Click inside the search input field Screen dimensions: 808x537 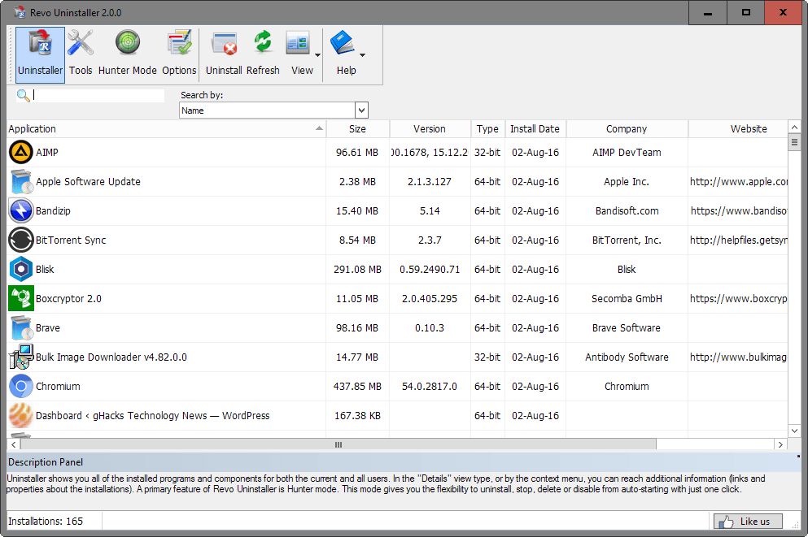click(x=98, y=95)
